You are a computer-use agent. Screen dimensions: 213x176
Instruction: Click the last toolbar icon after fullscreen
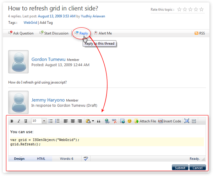[194, 121]
